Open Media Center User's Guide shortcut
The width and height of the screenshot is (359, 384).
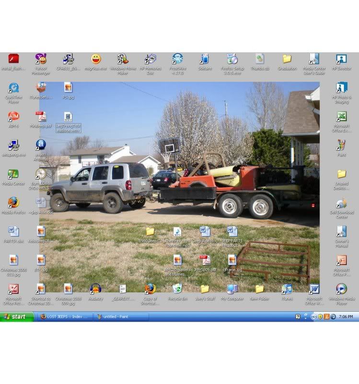click(x=314, y=59)
